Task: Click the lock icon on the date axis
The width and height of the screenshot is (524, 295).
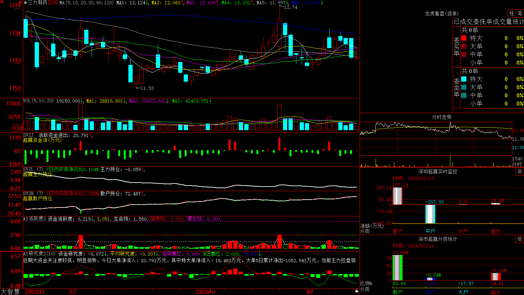Action: [x=357, y=291]
